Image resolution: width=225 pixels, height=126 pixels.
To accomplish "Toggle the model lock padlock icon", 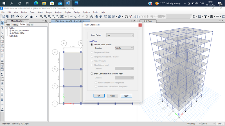I will click(x=31, y=17).
